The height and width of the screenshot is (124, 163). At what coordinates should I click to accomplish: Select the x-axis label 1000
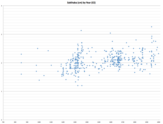click(39, 122)
